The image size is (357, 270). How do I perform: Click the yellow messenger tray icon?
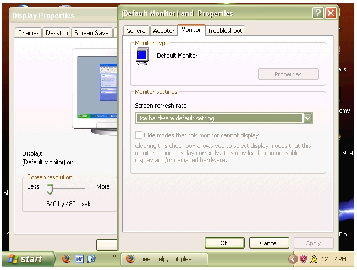(x=313, y=259)
